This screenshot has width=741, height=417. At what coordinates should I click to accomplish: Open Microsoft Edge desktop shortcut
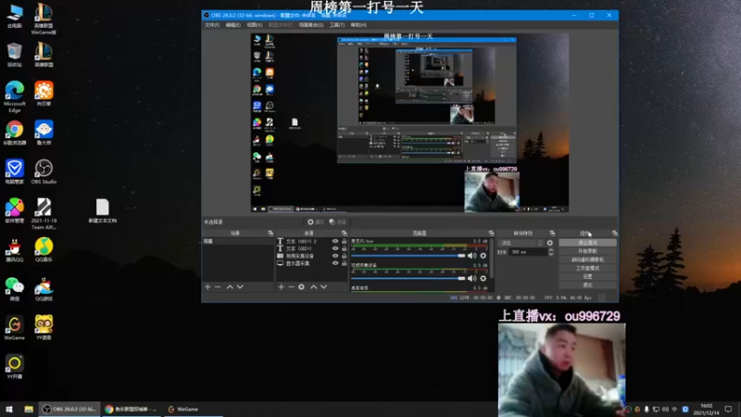pyautogui.click(x=15, y=96)
